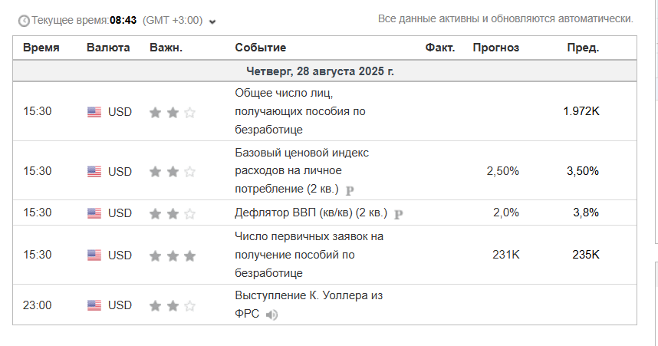This screenshot has height=346, width=658.
Task: Click the Прогноз column header
Action: click(x=496, y=48)
